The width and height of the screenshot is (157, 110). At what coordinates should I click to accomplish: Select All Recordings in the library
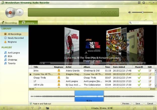pyautogui.click(x=14, y=34)
